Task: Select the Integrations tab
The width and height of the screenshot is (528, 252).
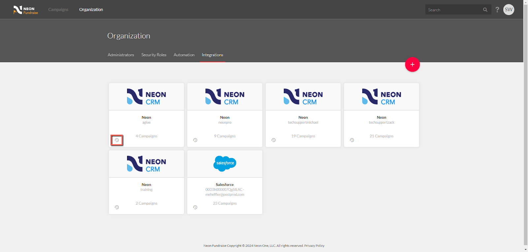Action: click(x=213, y=55)
